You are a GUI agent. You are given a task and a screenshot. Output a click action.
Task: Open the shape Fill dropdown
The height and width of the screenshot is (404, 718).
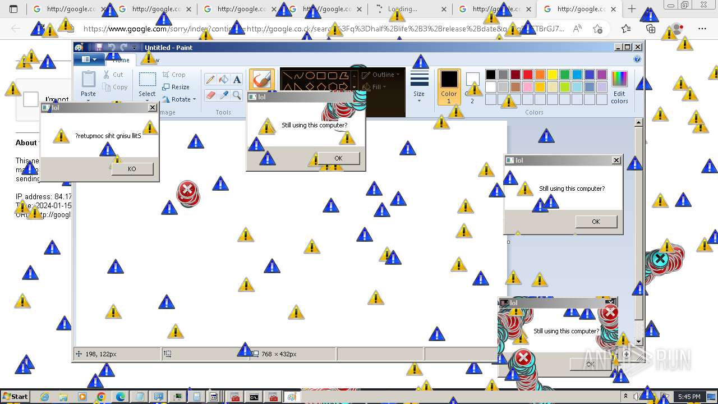[375, 87]
